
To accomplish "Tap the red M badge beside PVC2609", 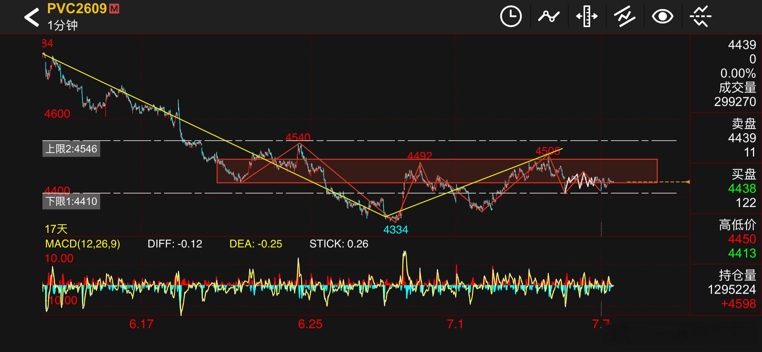I will [114, 9].
